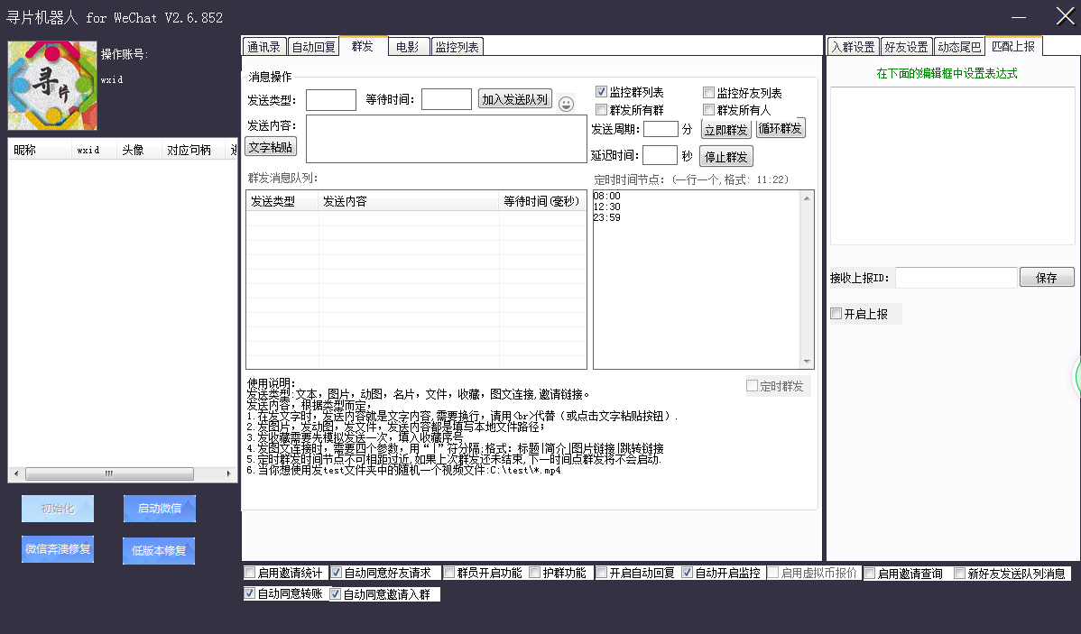Click the 发送内容 text area
Viewport: 1081px width, 634px height.
[446, 139]
